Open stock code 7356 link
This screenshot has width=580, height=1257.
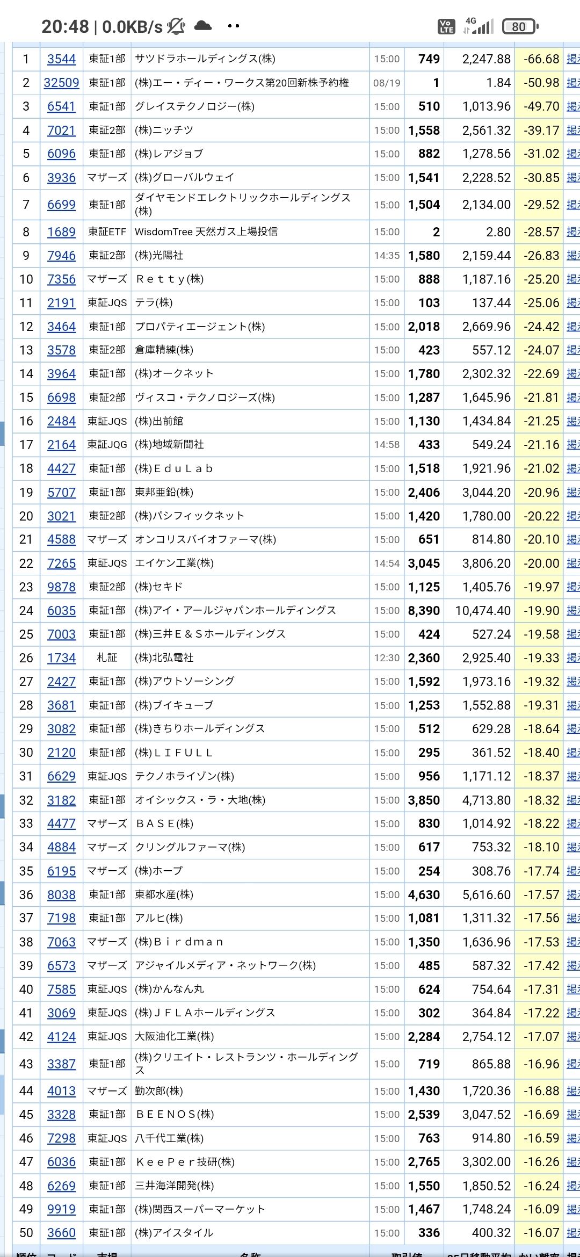tap(61, 279)
